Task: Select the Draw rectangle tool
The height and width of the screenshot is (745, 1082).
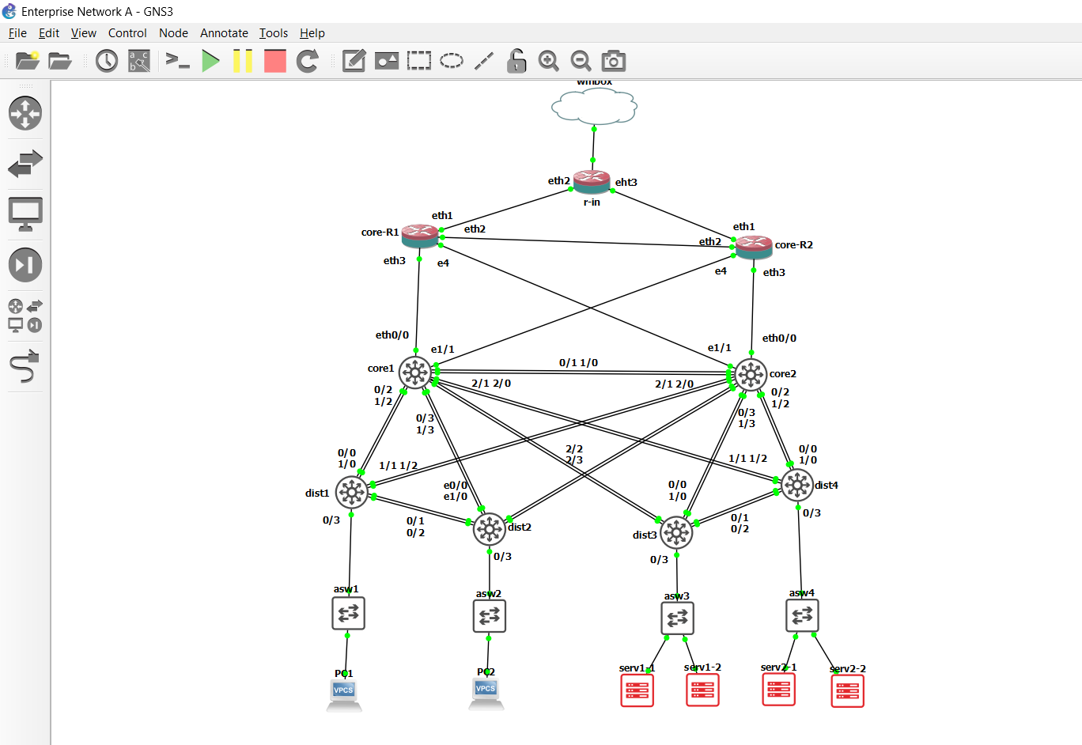Action: [419, 61]
